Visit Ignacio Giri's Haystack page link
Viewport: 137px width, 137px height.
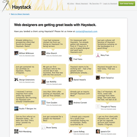tap(108, 134)
